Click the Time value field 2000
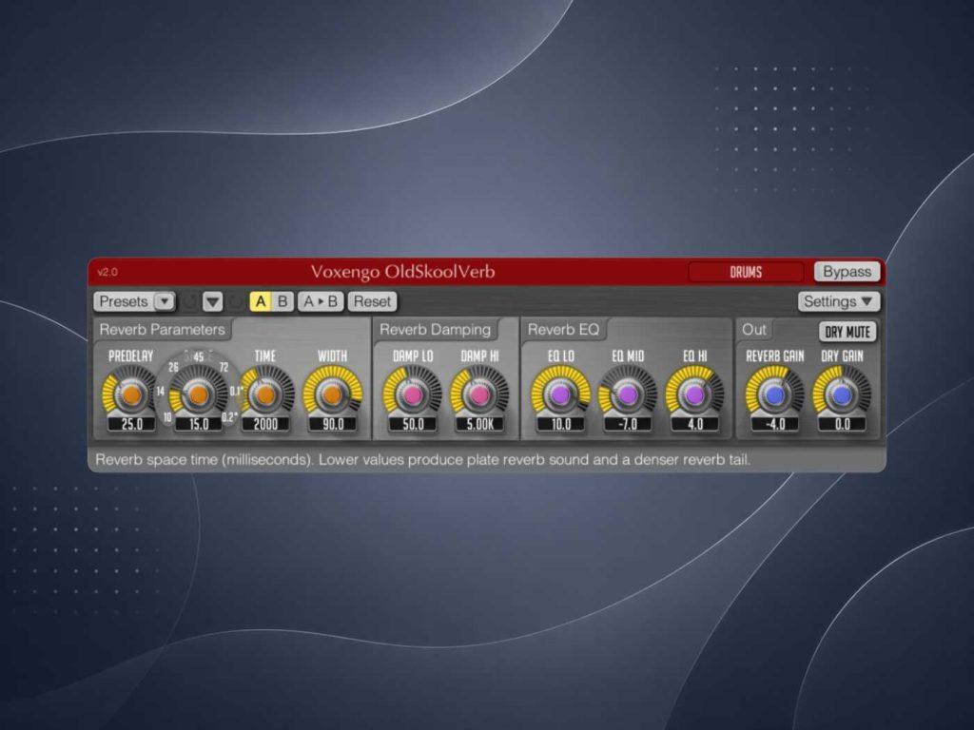Image resolution: width=974 pixels, height=730 pixels. [x=266, y=425]
